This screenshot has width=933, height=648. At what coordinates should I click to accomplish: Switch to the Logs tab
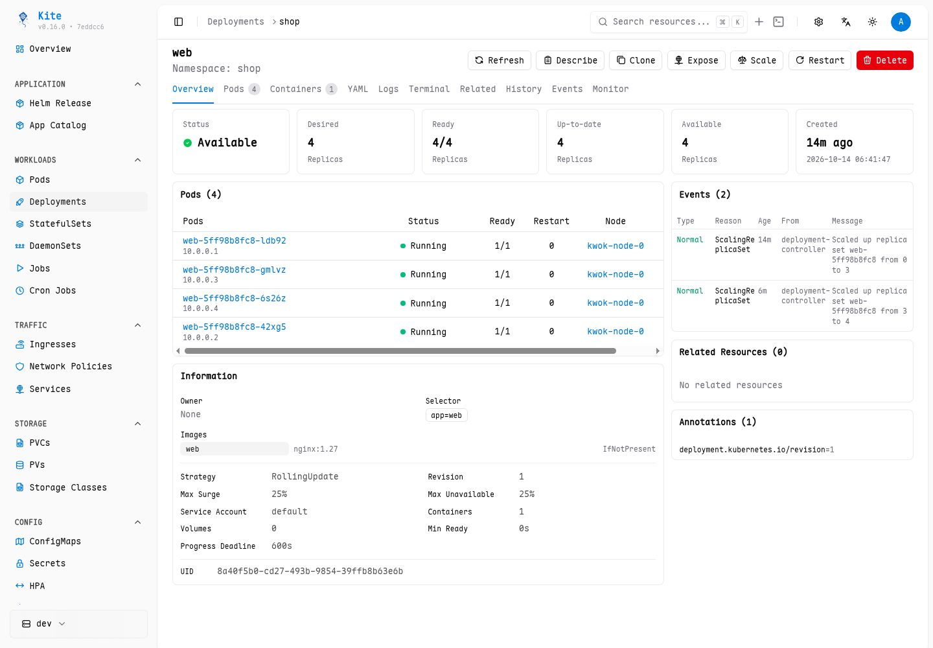pyautogui.click(x=388, y=89)
